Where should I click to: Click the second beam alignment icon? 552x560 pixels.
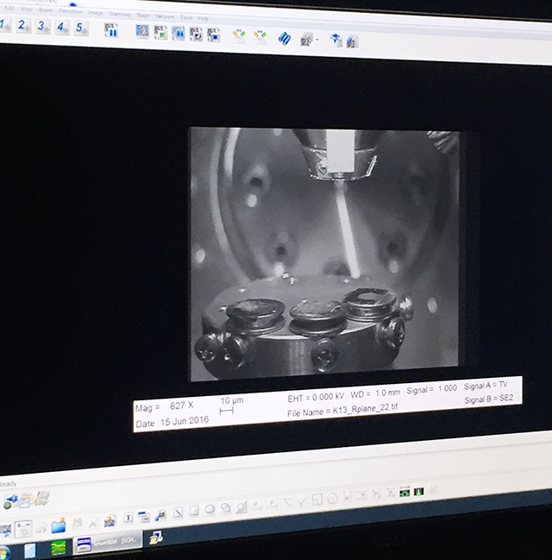[x=260, y=37]
